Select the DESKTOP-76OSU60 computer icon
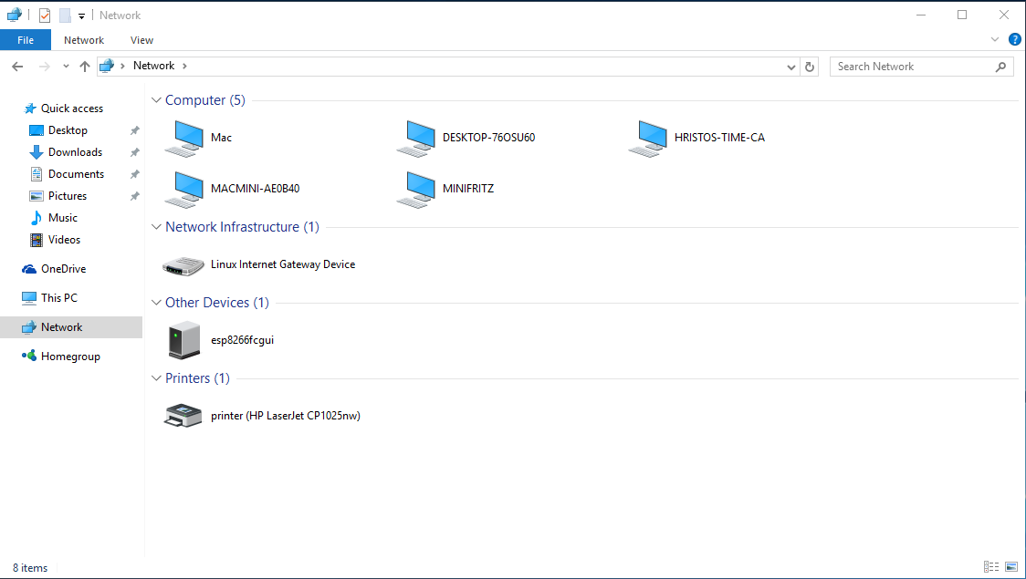1026x579 pixels. (x=416, y=139)
